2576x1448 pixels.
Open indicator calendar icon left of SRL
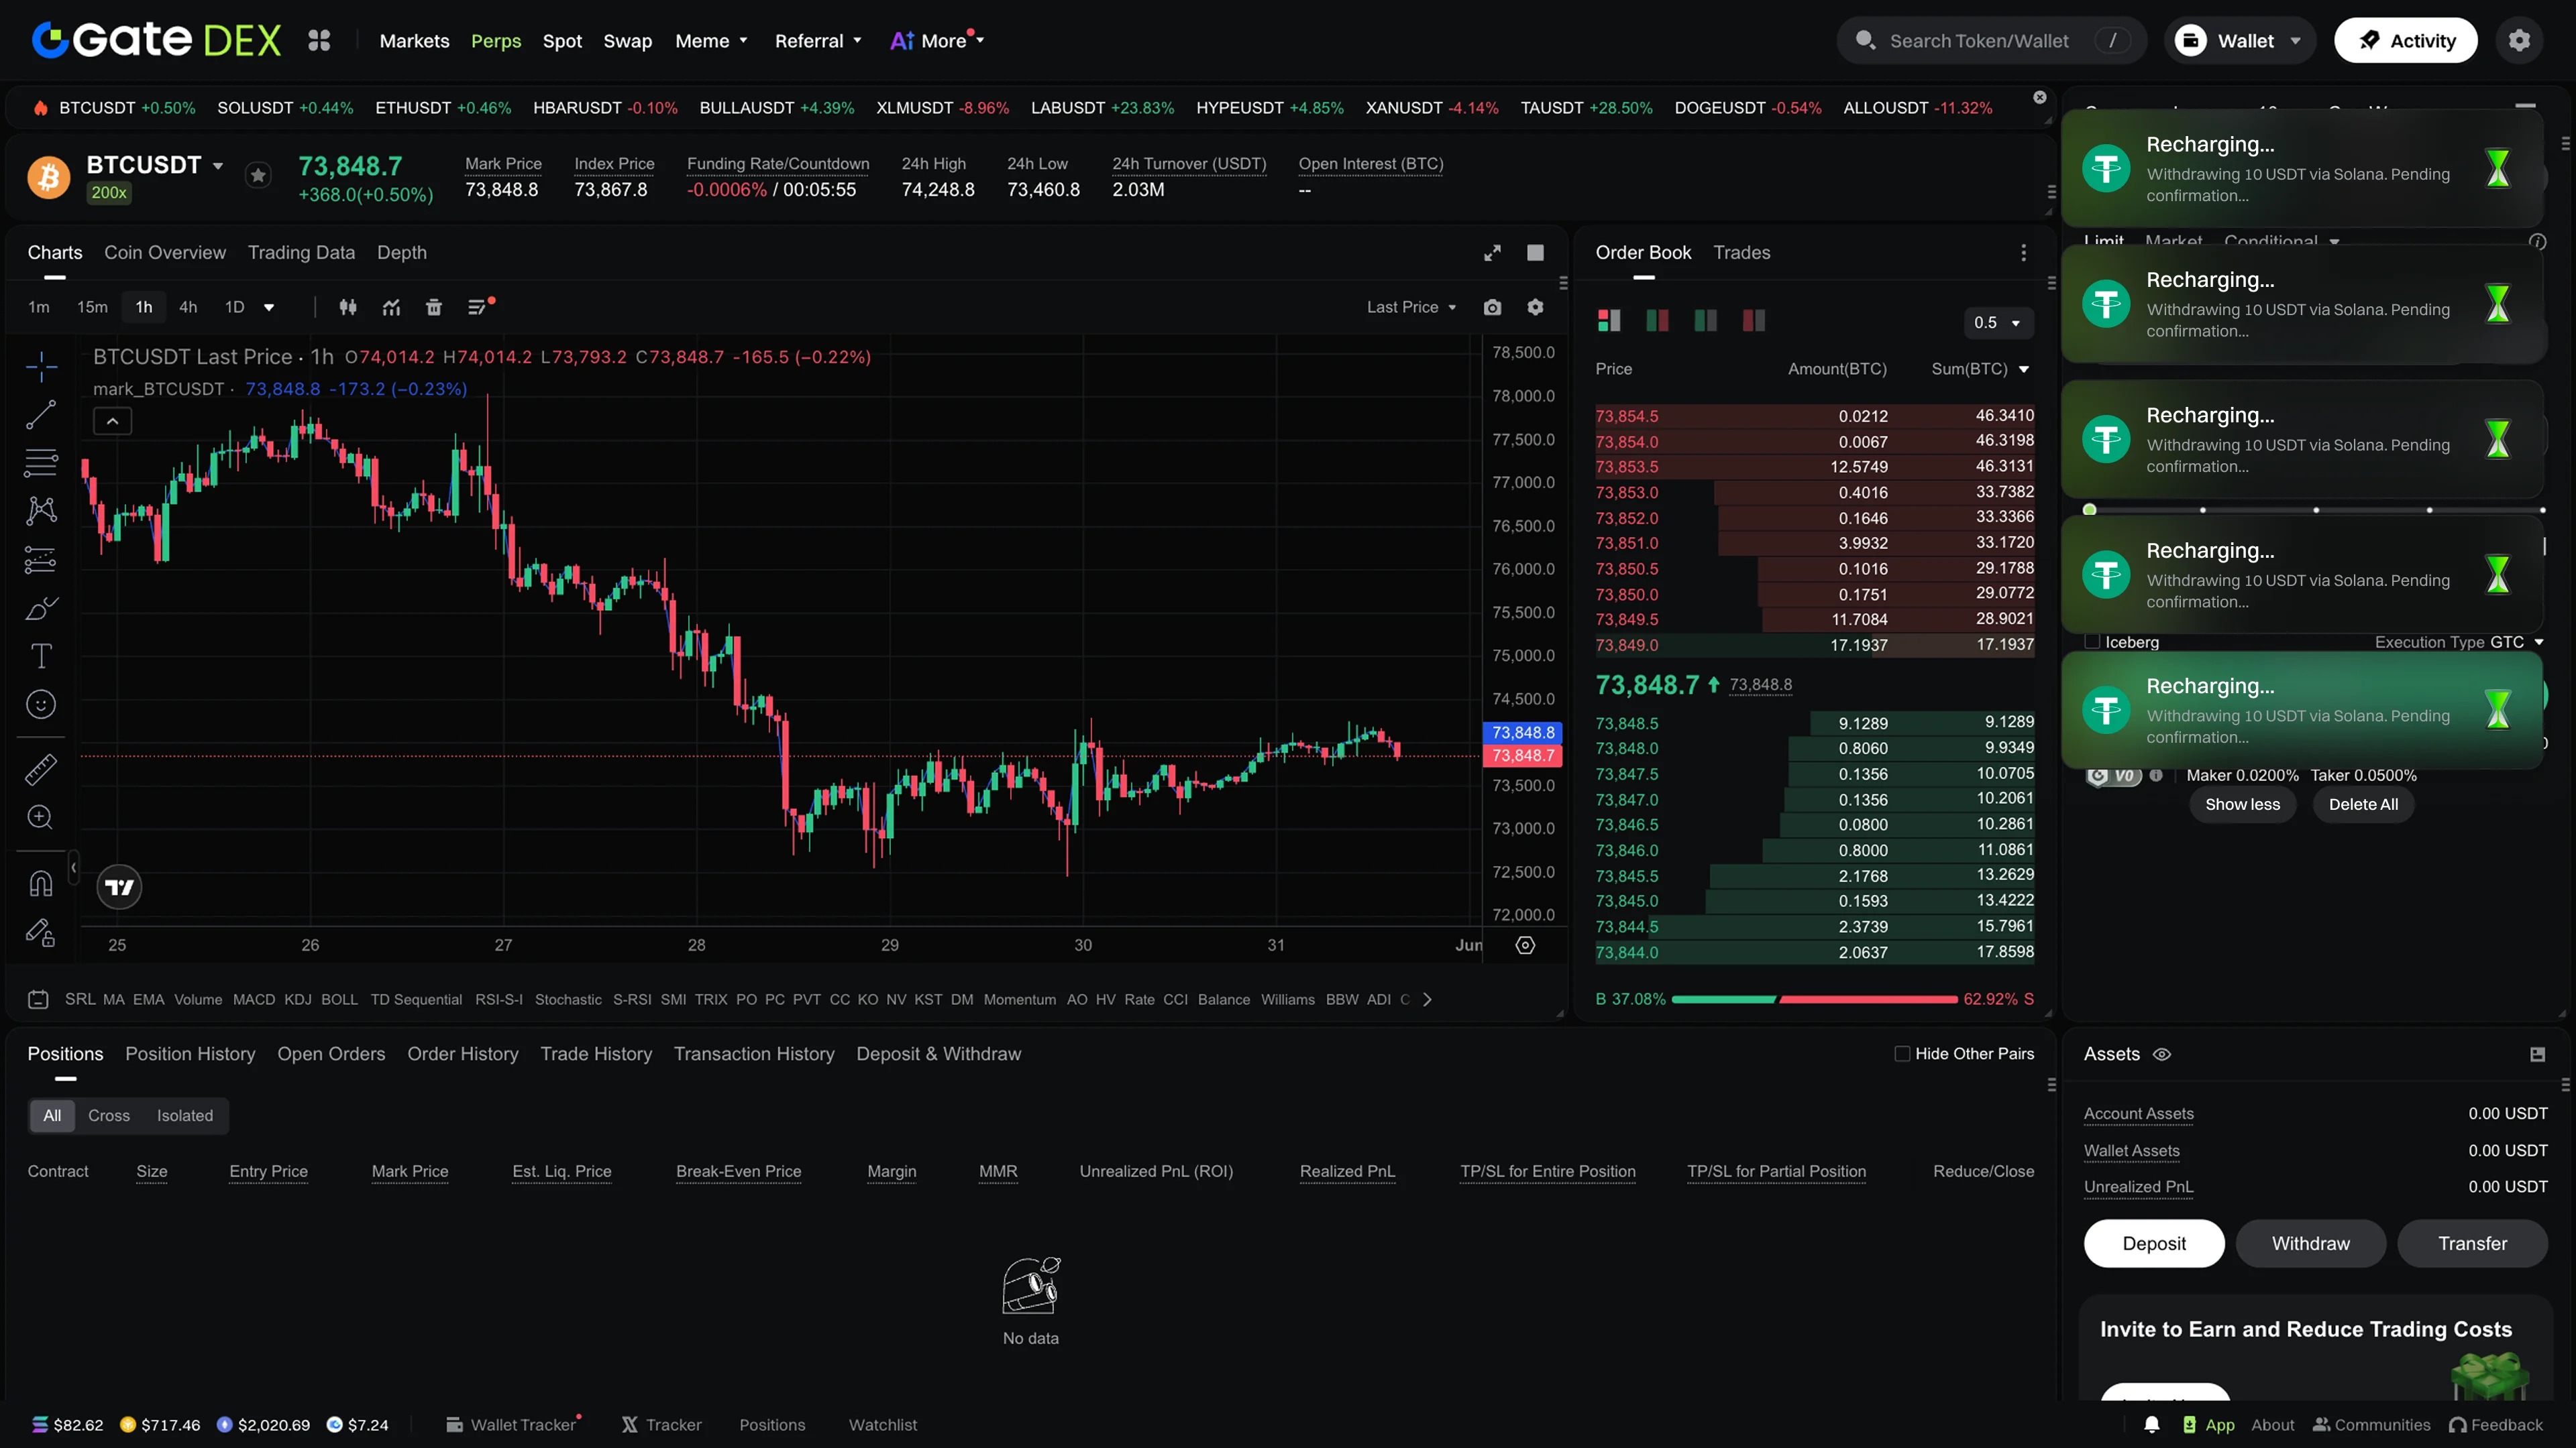point(38,1000)
